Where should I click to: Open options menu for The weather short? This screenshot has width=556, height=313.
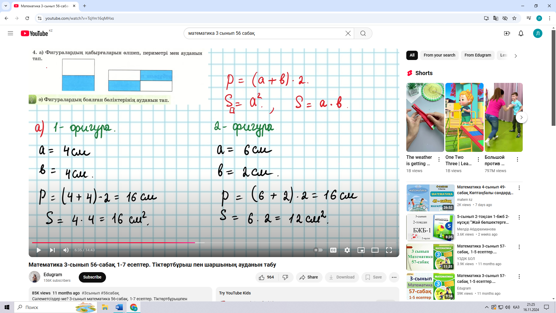[x=439, y=159]
